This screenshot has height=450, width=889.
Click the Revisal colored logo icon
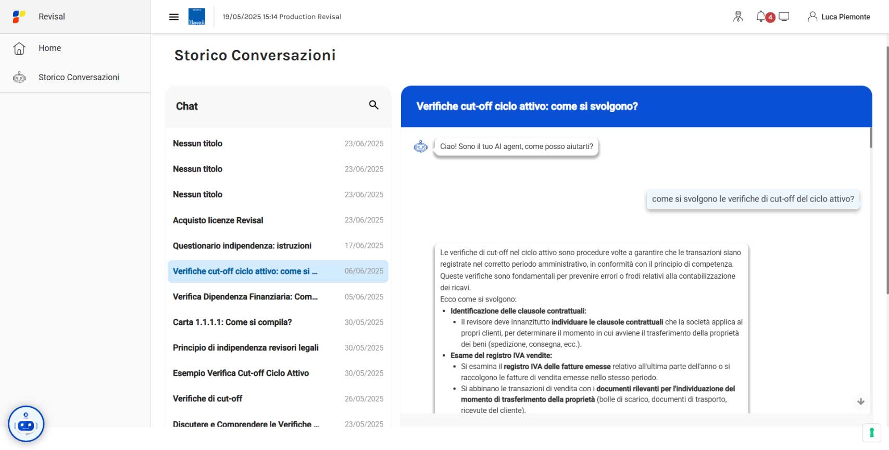[19, 17]
